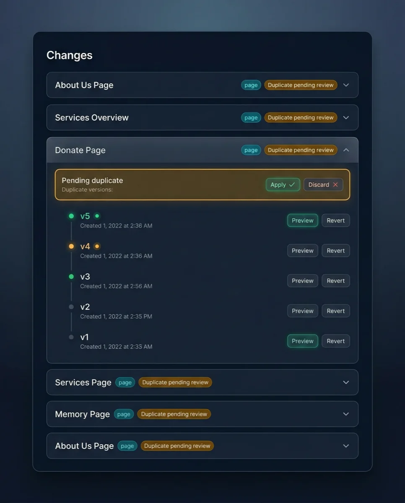Click the Duplicate pending review badge on Services Page

(175, 382)
